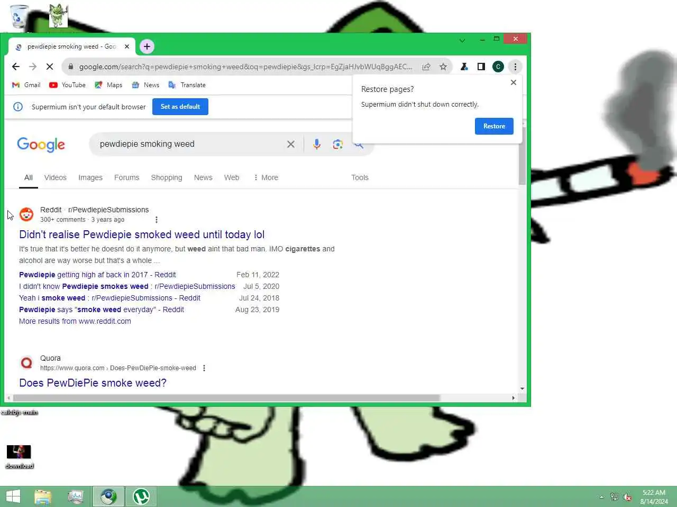Open File Explorer from taskbar
The height and width of the screenshot is (507, 677).
click(x=43, y=496)
